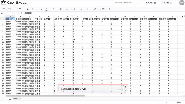Click header cell 出生數-男

coord(58,19)
